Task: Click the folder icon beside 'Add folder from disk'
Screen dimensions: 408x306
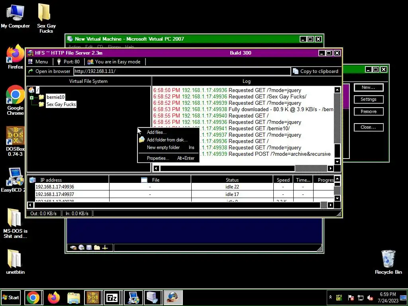Action: (141, 140)
